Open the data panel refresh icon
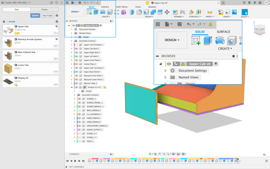 [x=52, y=3]
